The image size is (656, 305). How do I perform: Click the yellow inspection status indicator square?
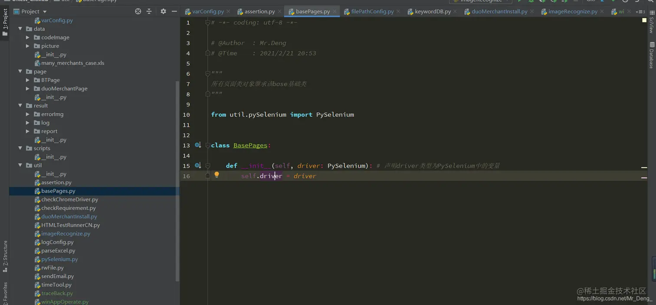tap(644, 20)
